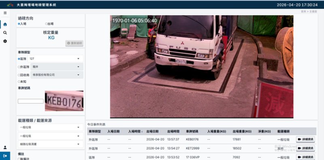Open the 線路垃圾清運 source dropdown

click(51, 144)
